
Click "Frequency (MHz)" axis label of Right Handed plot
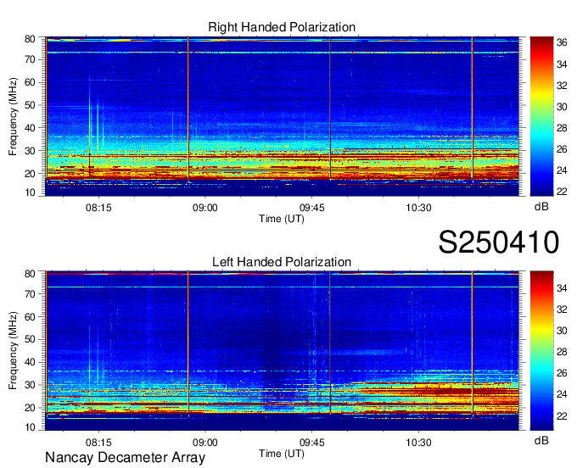click(13, 116)
